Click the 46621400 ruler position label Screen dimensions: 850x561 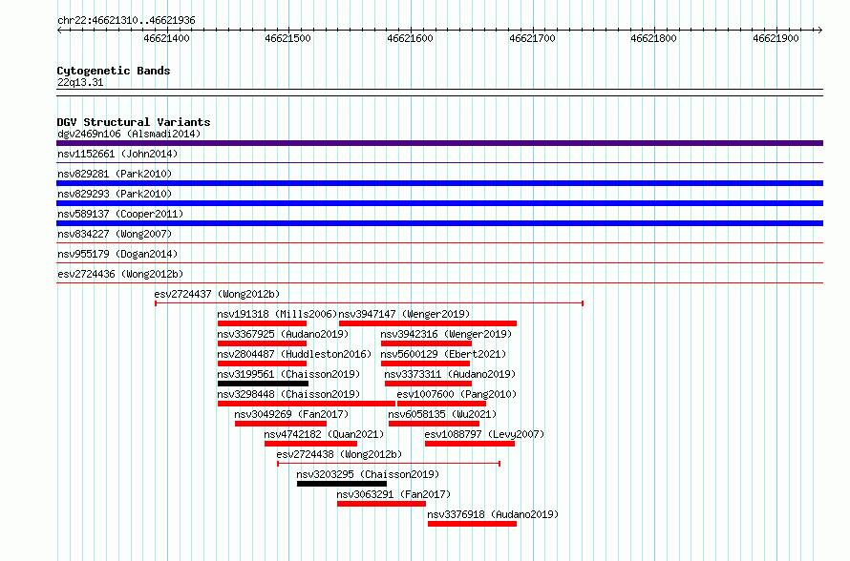166,38
